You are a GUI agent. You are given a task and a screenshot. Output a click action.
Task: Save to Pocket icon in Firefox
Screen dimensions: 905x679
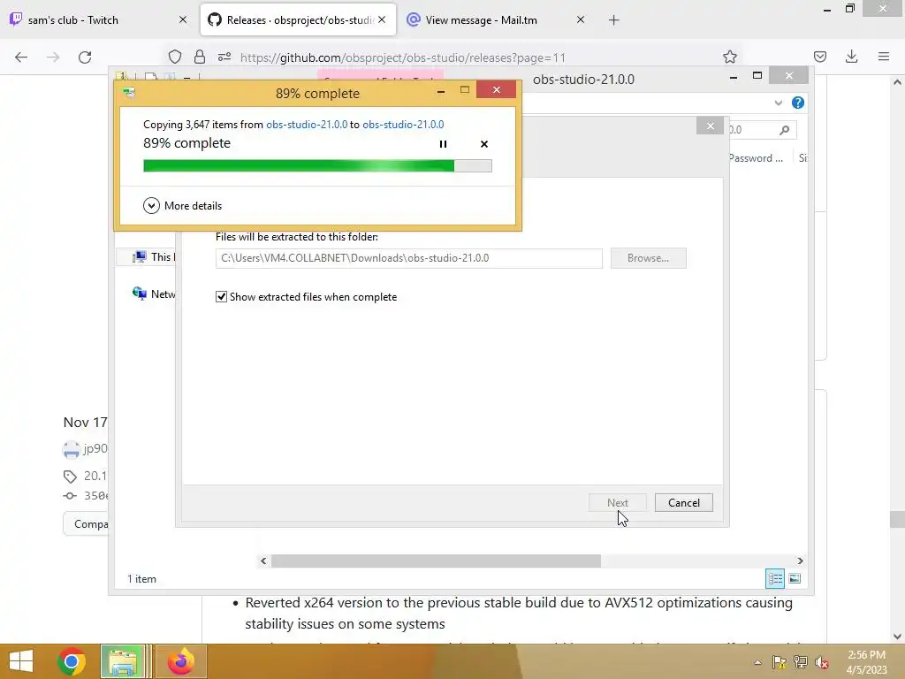(x=819, y=57)
